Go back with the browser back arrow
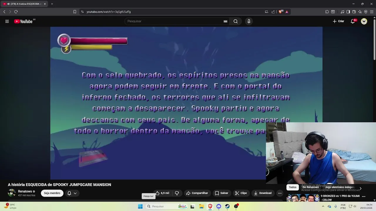376x211 pixels. pos(4,12)
